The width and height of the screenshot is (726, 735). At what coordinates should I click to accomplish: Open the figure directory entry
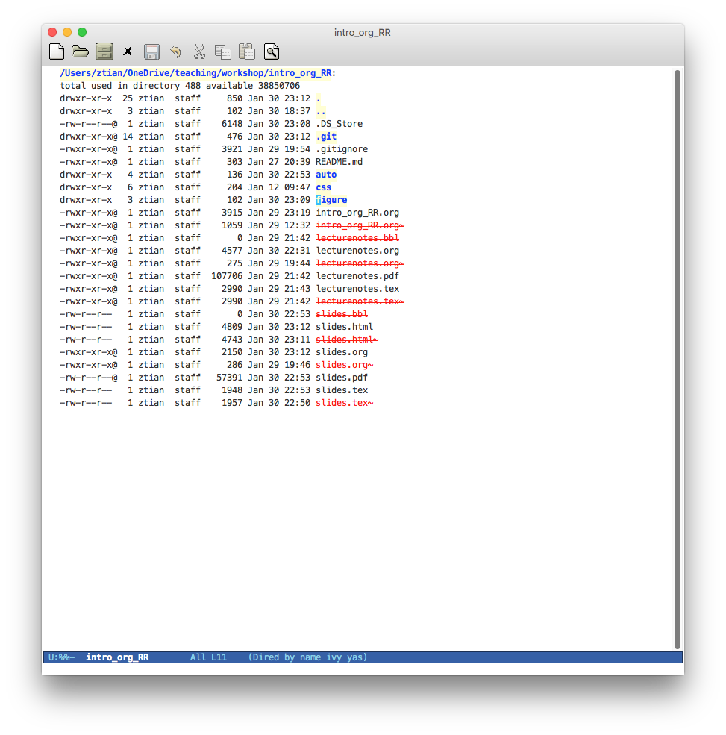[x=331, y=200]
